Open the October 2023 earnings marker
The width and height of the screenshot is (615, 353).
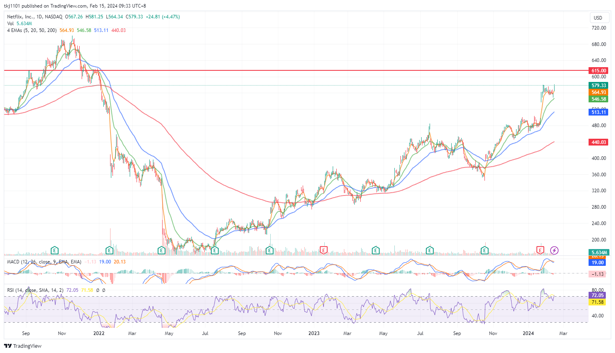[x=484, y=251]
